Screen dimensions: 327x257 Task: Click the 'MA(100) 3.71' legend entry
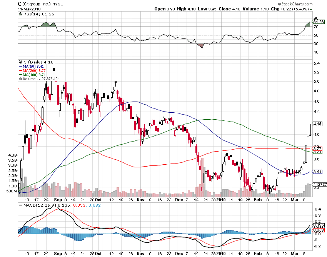(34, 75)
